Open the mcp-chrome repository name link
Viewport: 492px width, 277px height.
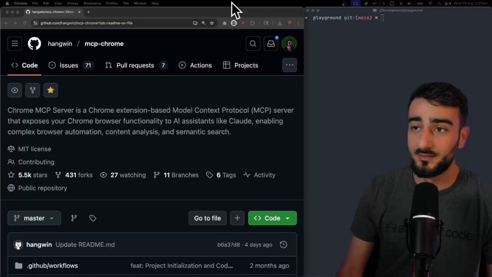click(104, 43)
